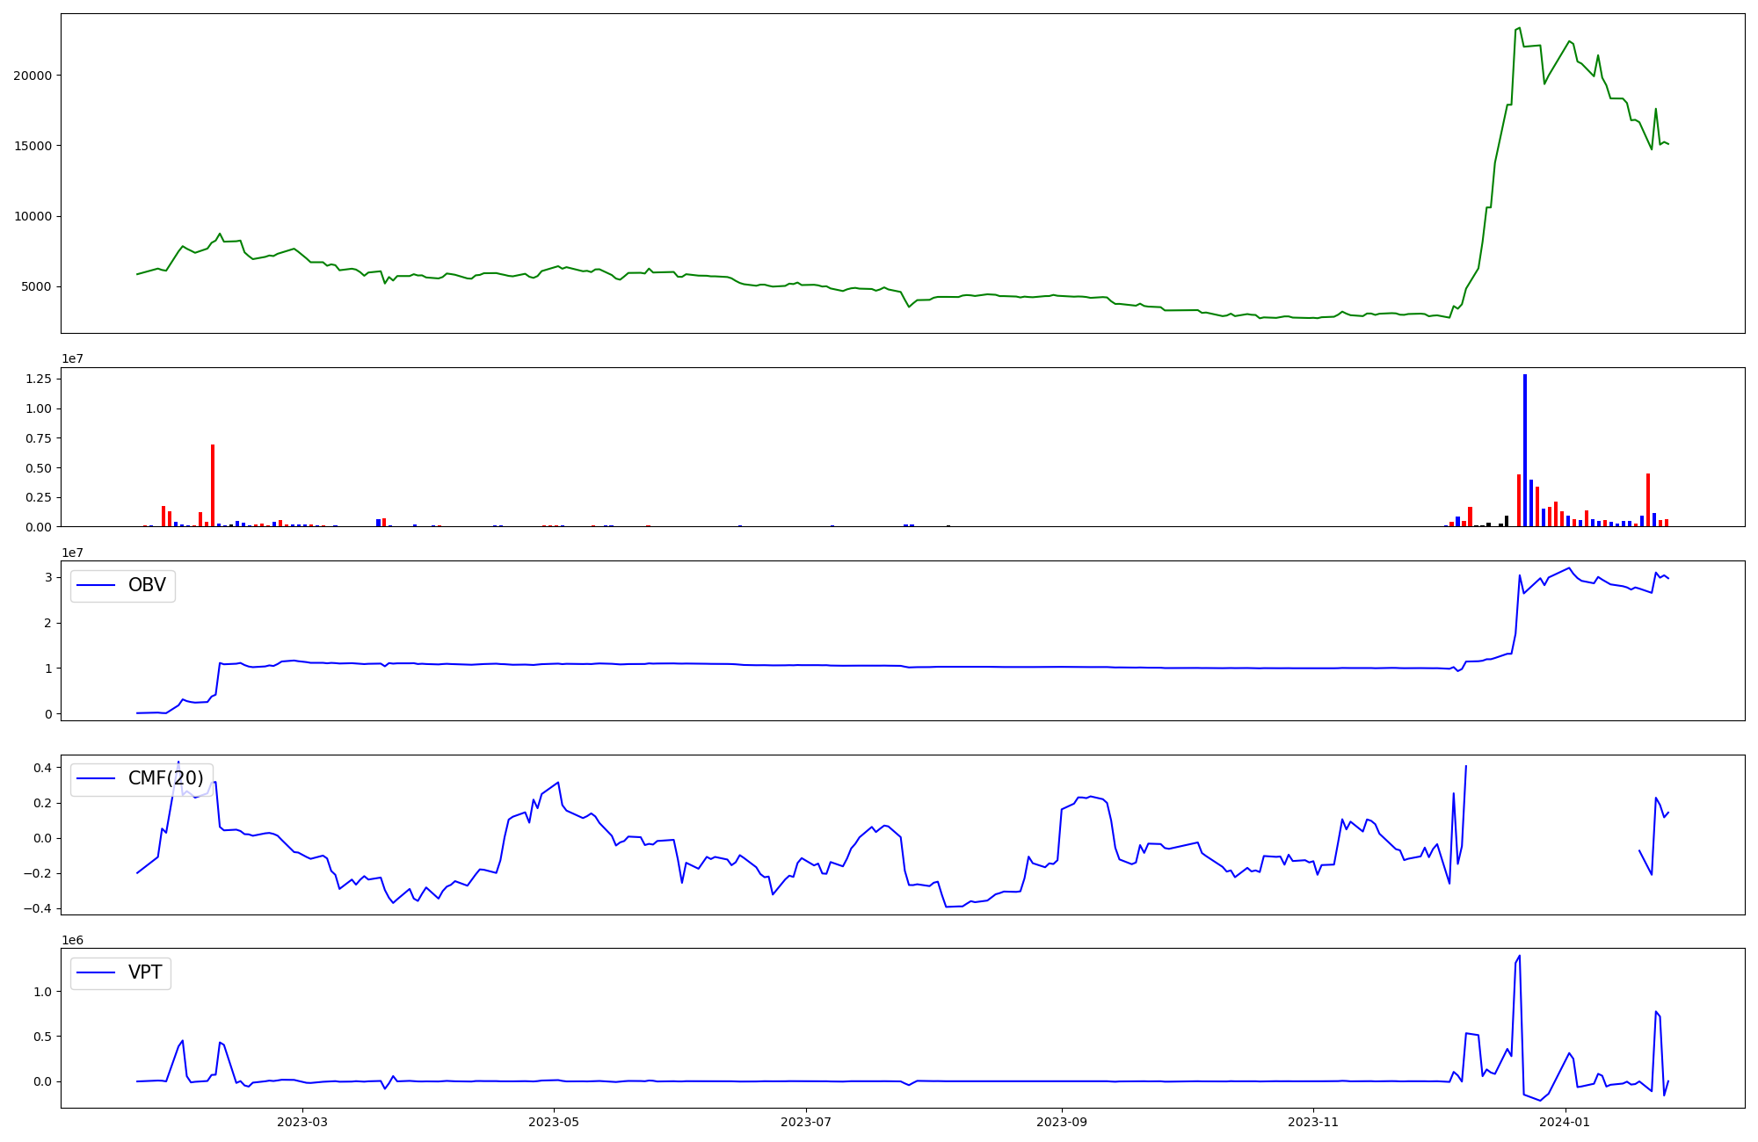
Task: Click the 10000 price axis tick label
Action: [x=33, y=217]
